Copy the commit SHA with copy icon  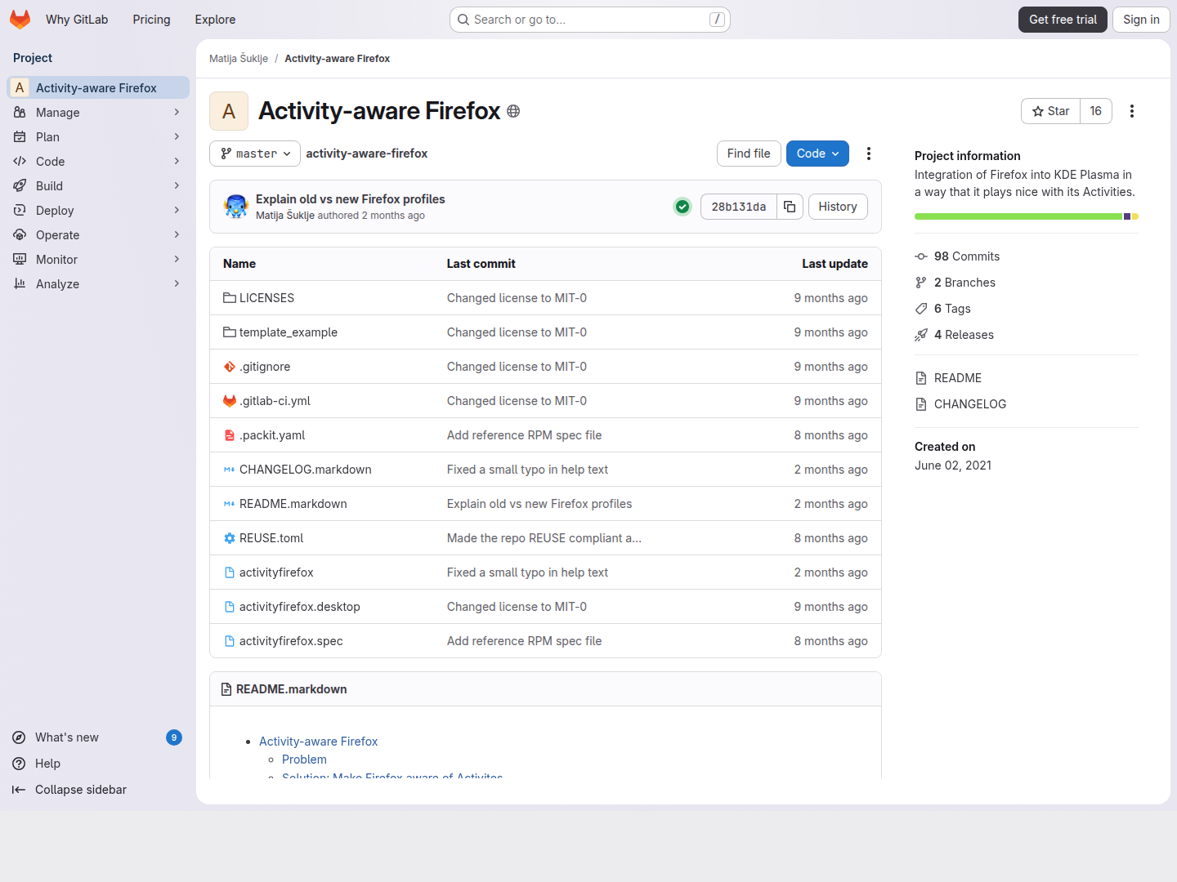point(790,207)
